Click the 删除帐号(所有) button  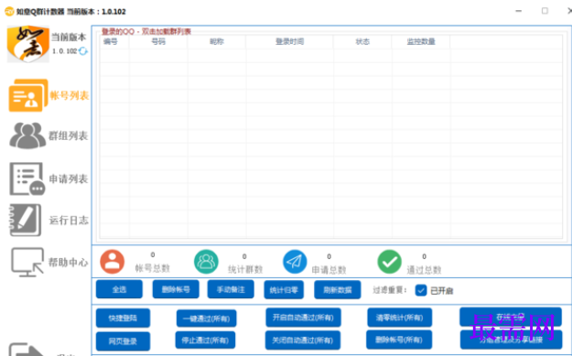point(399,340)
